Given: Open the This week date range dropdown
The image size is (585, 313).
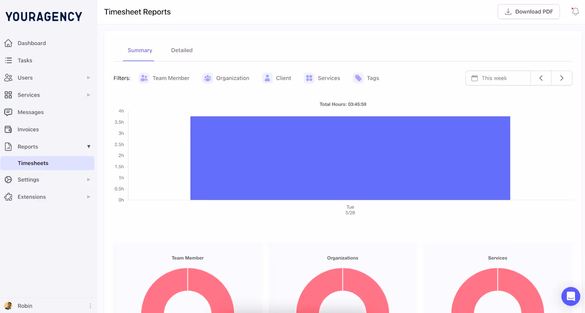Looking at the screenshot, I should click(498, 78).
